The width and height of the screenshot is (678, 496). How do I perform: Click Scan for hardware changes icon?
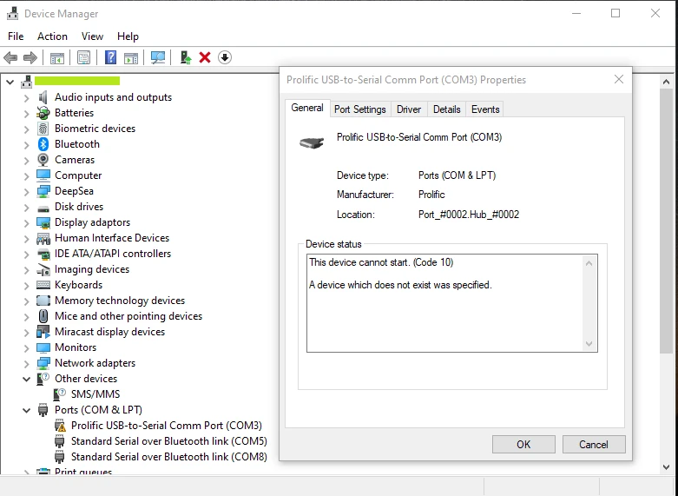tap(158, 57)
